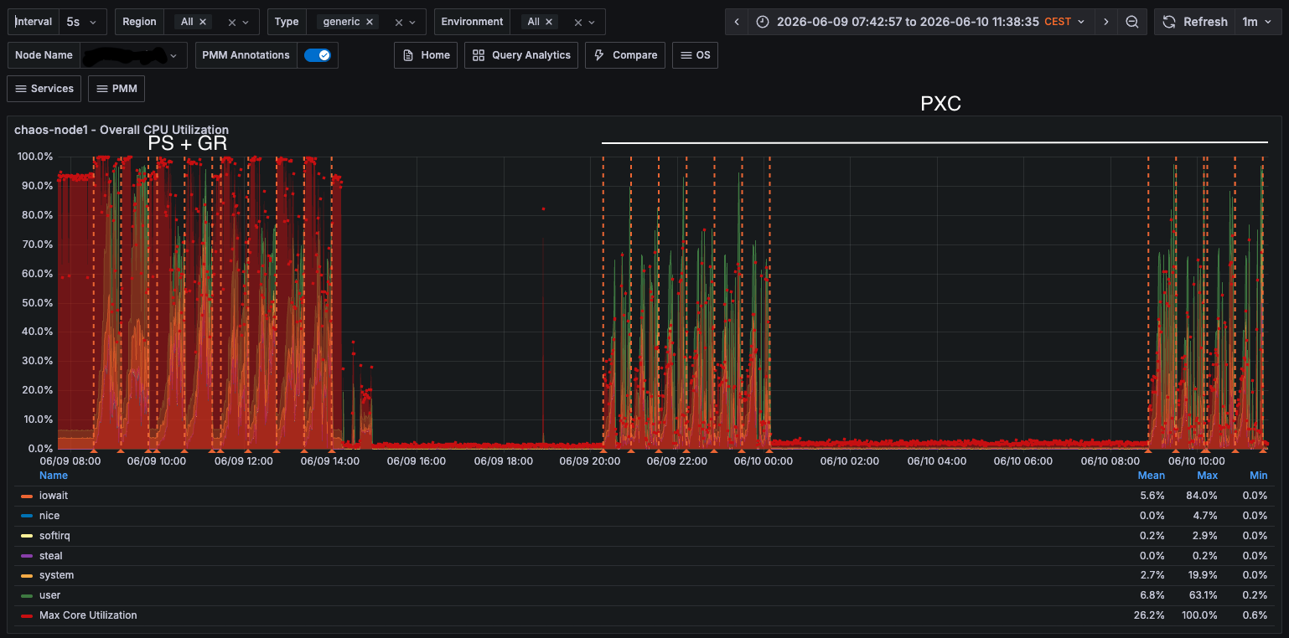The image size is (1289, 638).
Task: Expand the Type dropdown chevron
Action: [413, 23]
